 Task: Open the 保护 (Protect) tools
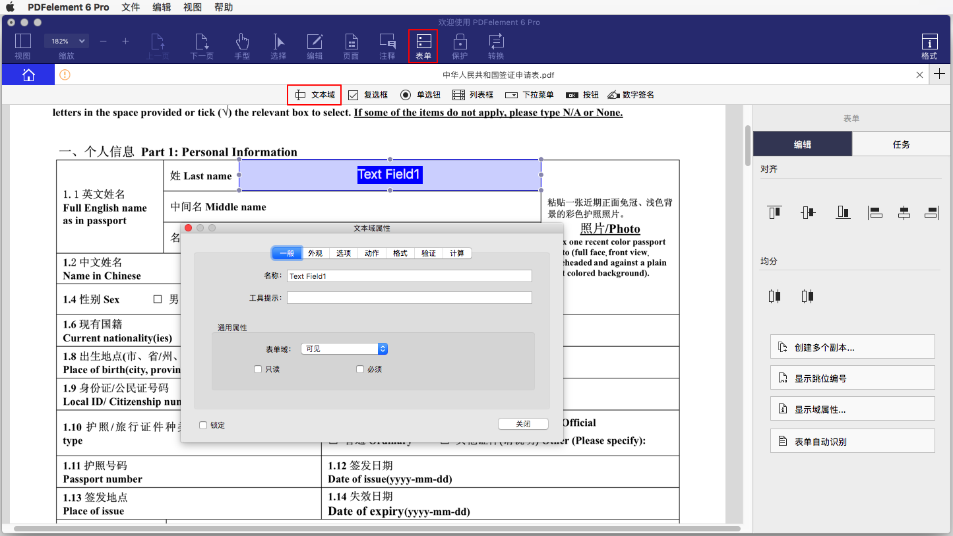coord(460,45)
